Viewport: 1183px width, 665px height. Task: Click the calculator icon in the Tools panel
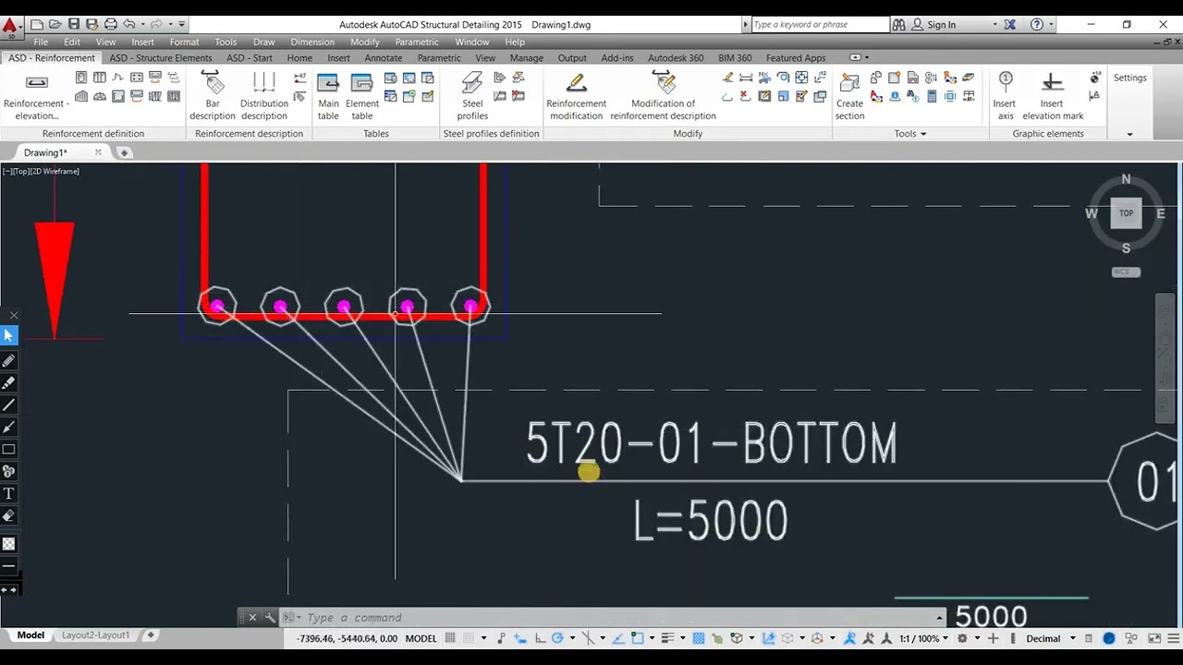pos(932,96)
